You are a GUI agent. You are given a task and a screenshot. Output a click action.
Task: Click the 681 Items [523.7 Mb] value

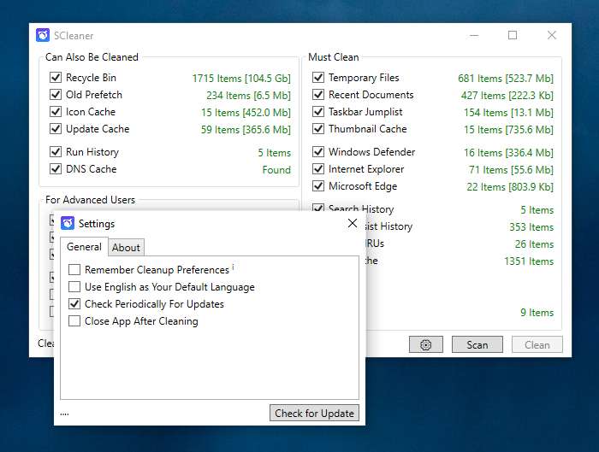[x=506, y=79]
